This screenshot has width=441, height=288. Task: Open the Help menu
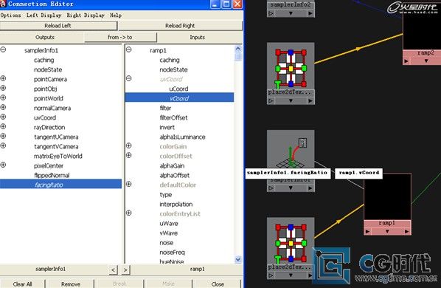point(116,16)
